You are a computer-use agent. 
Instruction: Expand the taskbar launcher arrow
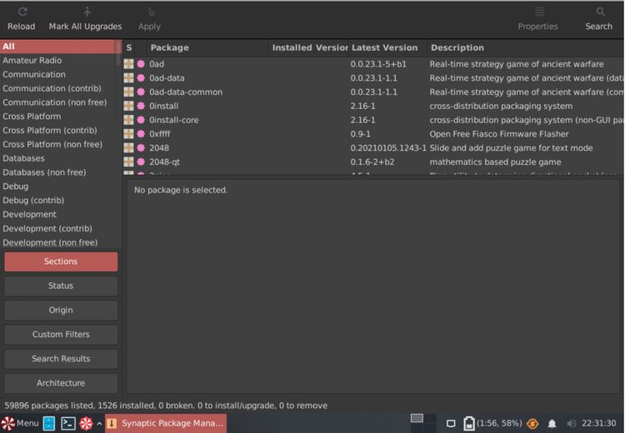coord(99,424)
